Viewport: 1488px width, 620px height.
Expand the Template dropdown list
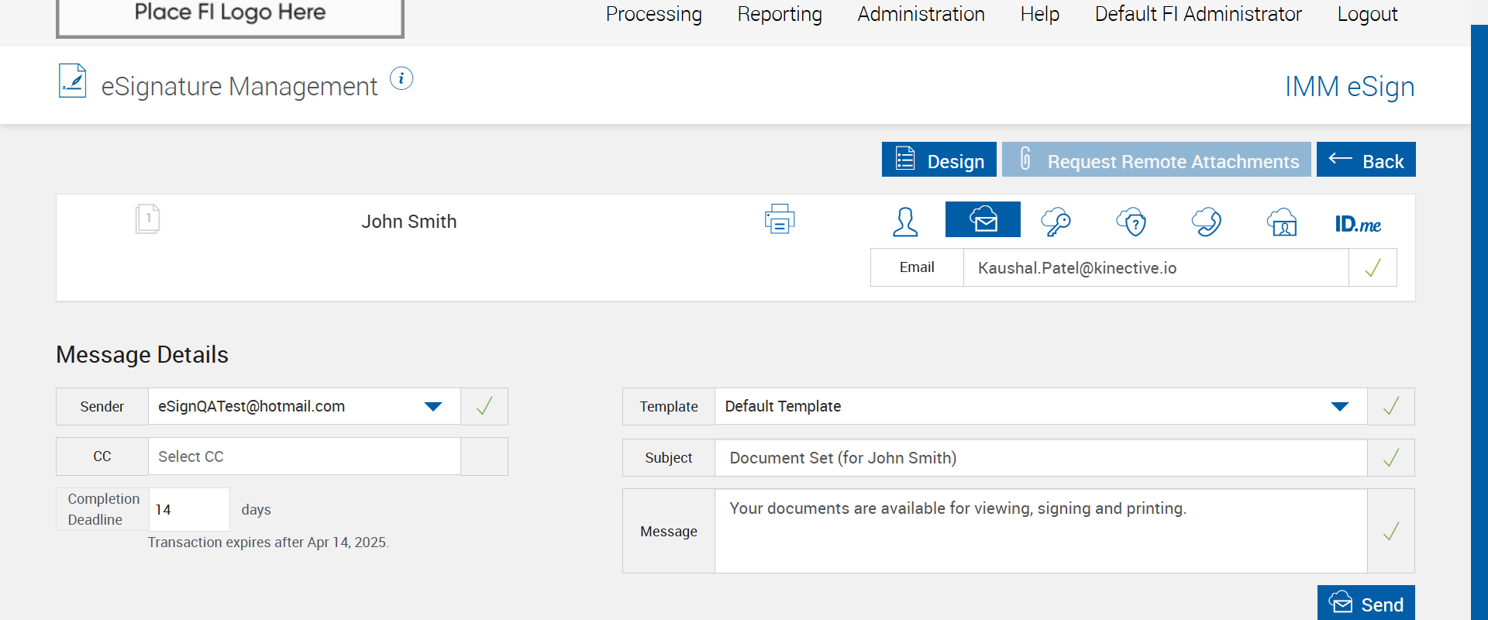pyautogui.click(x=1339, y=407)
